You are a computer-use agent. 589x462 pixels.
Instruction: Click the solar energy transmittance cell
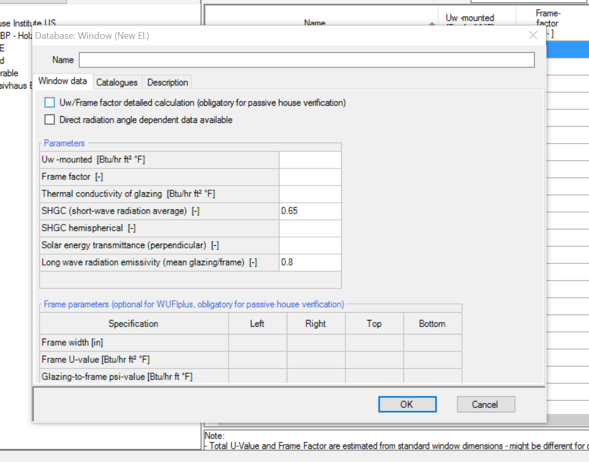pos(310,245)
